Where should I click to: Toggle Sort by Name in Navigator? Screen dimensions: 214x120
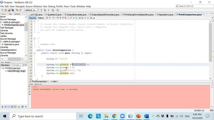(x=22, y=107)
